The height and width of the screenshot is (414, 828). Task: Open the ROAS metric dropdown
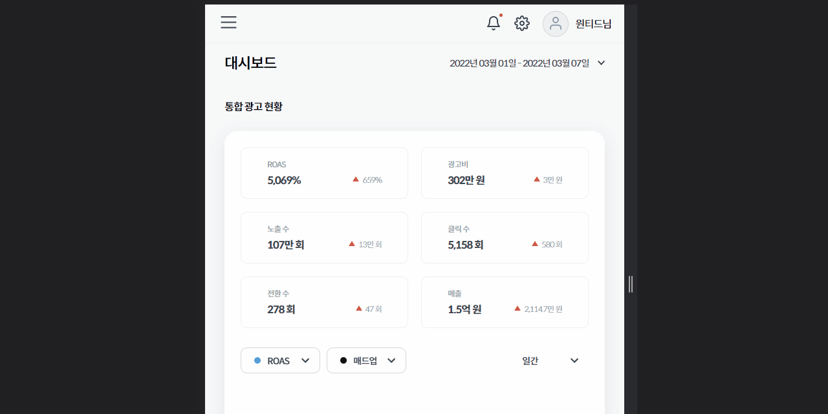click(280, 360)
